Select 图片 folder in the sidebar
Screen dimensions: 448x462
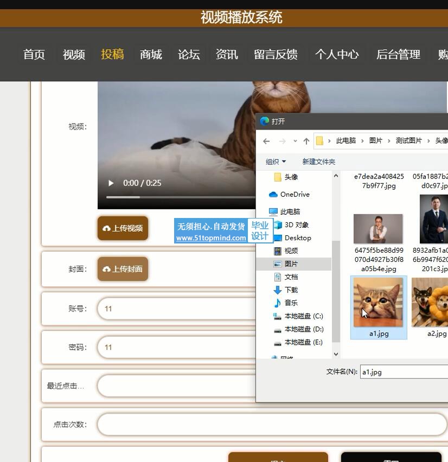293,264
